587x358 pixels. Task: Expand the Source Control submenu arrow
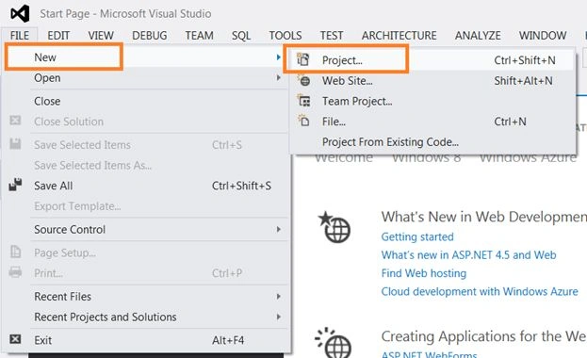pyautogui.click(x=278, y=229)
